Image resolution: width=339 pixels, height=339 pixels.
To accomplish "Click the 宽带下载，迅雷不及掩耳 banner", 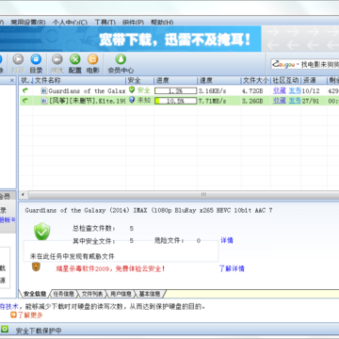I will 130,39.
